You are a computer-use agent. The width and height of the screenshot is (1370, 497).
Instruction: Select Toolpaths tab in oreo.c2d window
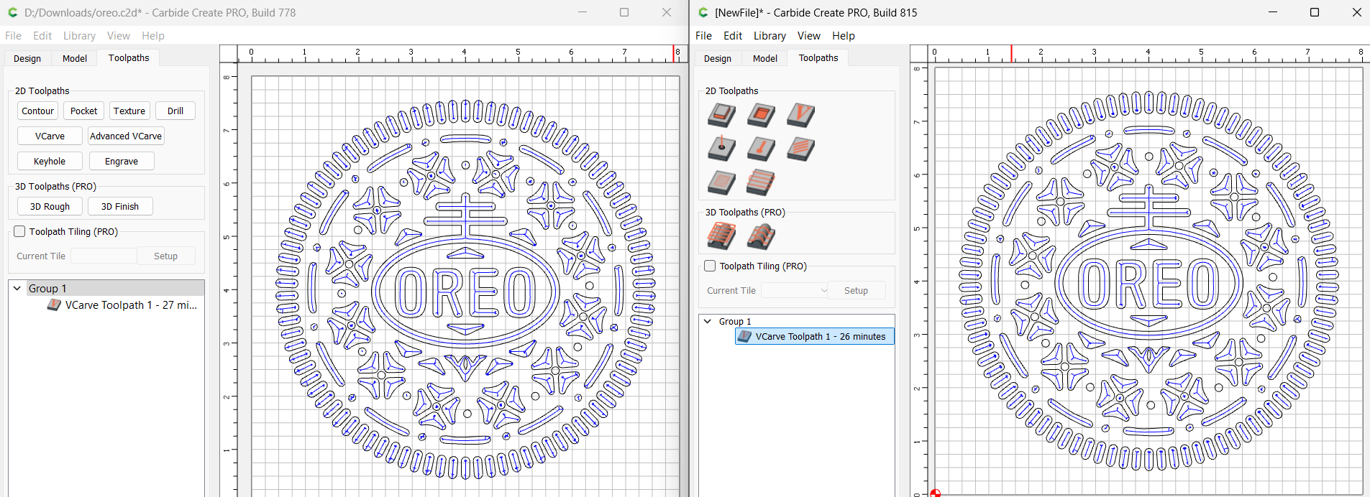[x=129, y=57]
